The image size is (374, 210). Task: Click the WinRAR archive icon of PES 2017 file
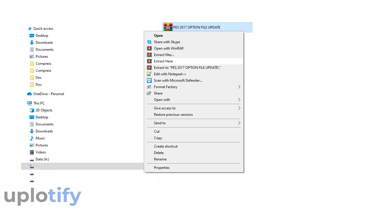168,27
